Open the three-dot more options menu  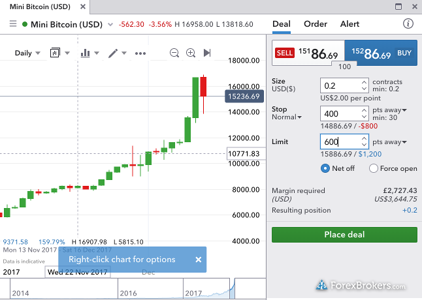coord(140,53)
